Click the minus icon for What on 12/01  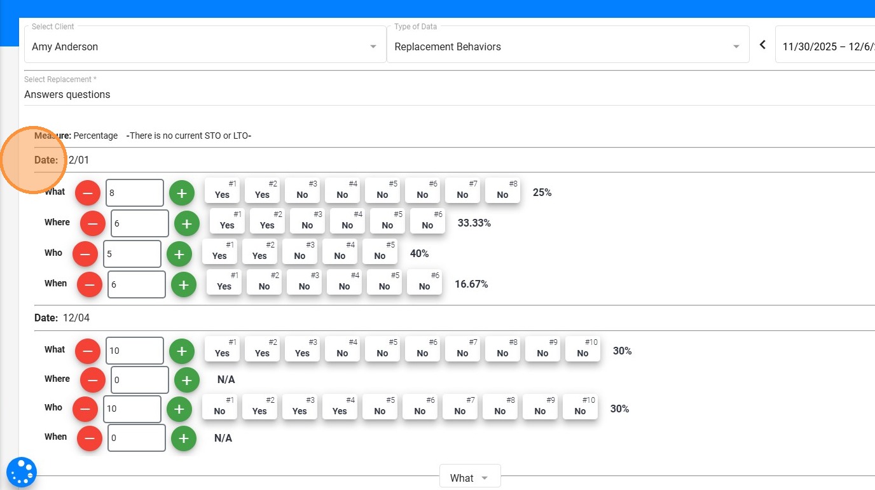(88, 192)
